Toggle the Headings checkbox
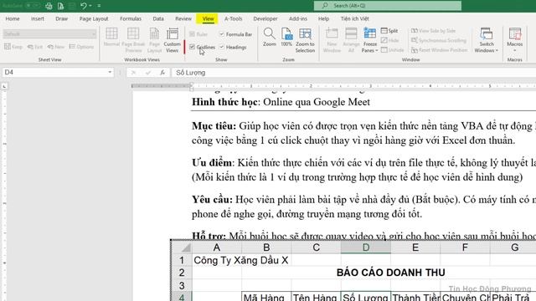Screen dimensions: 536x301 click(x=222, y=47)
